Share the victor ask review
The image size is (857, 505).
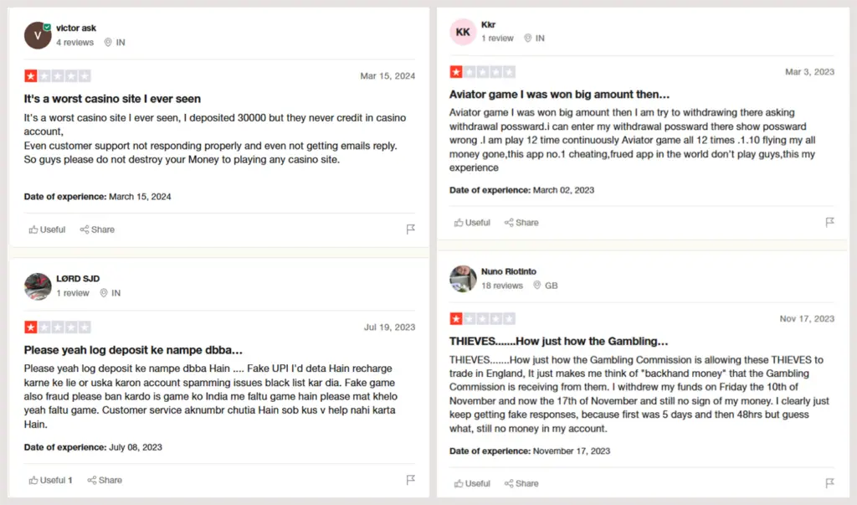(97, 229)
